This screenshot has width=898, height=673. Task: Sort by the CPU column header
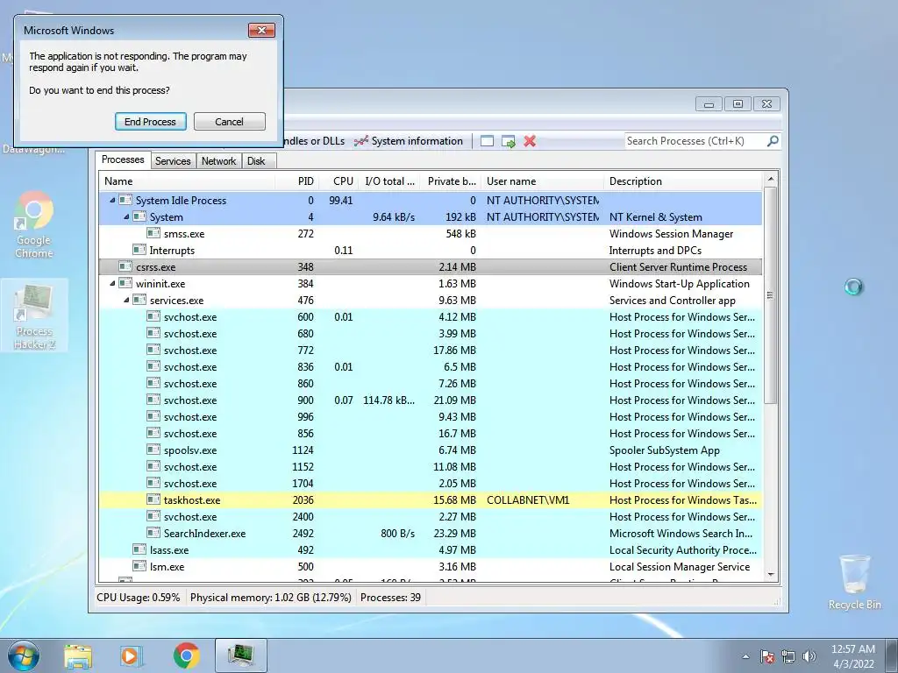coord(338,181)
